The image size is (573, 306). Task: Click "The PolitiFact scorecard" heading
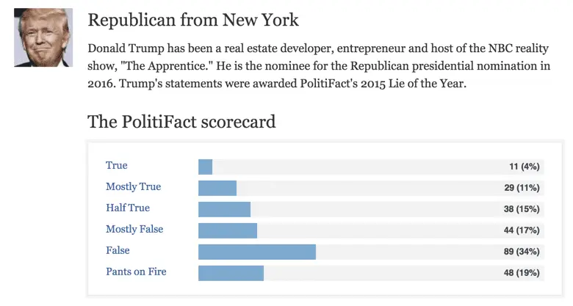(181, 122)
